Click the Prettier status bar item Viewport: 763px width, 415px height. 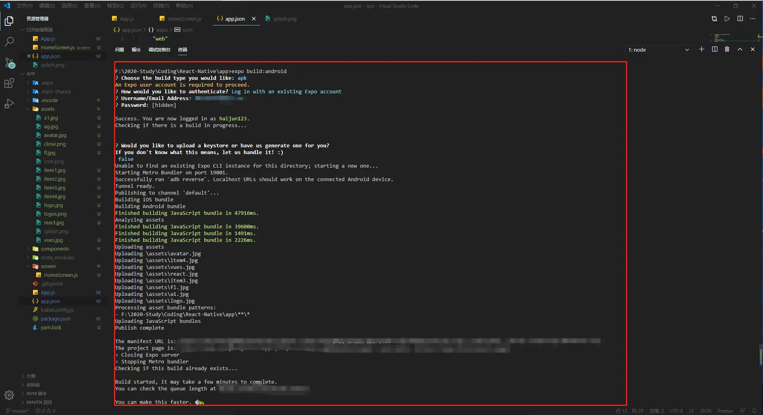click(x=725, y=411)
